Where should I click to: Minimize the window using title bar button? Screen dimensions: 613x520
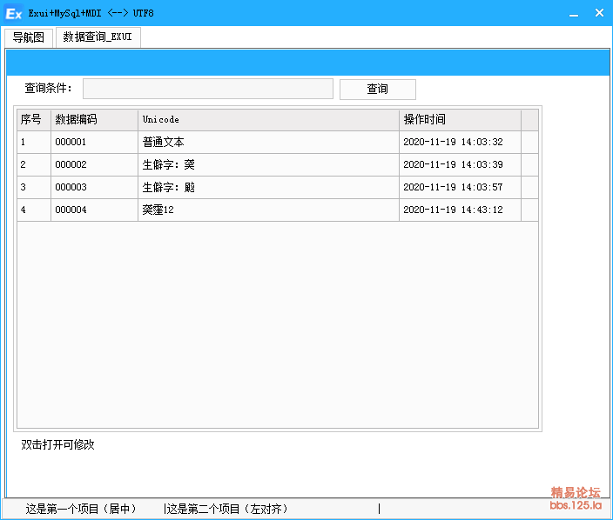[x=573, y=13]
